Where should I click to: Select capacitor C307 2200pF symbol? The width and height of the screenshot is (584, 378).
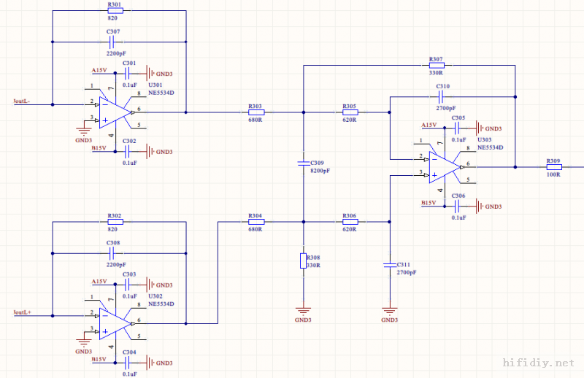point(111,42)
